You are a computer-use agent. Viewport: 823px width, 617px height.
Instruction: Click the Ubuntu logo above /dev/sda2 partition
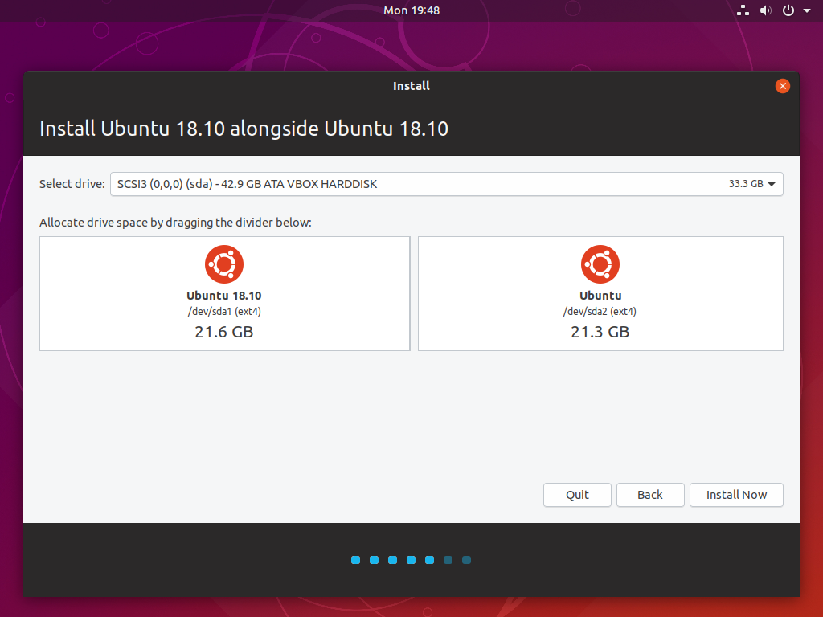click(600, 264)
